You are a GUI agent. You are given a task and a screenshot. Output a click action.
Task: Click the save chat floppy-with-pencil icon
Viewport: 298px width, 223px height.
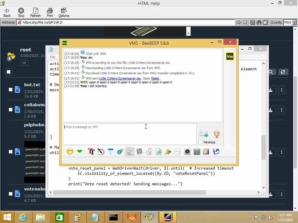(x=206, y=152)
